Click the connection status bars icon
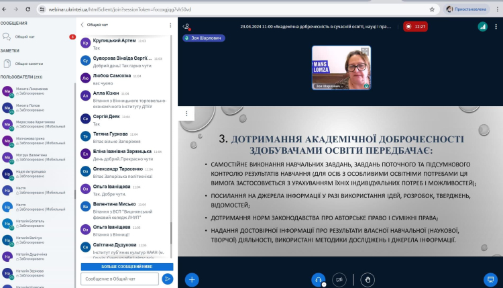This screenshot has height=288, width=503. (482, 26)
